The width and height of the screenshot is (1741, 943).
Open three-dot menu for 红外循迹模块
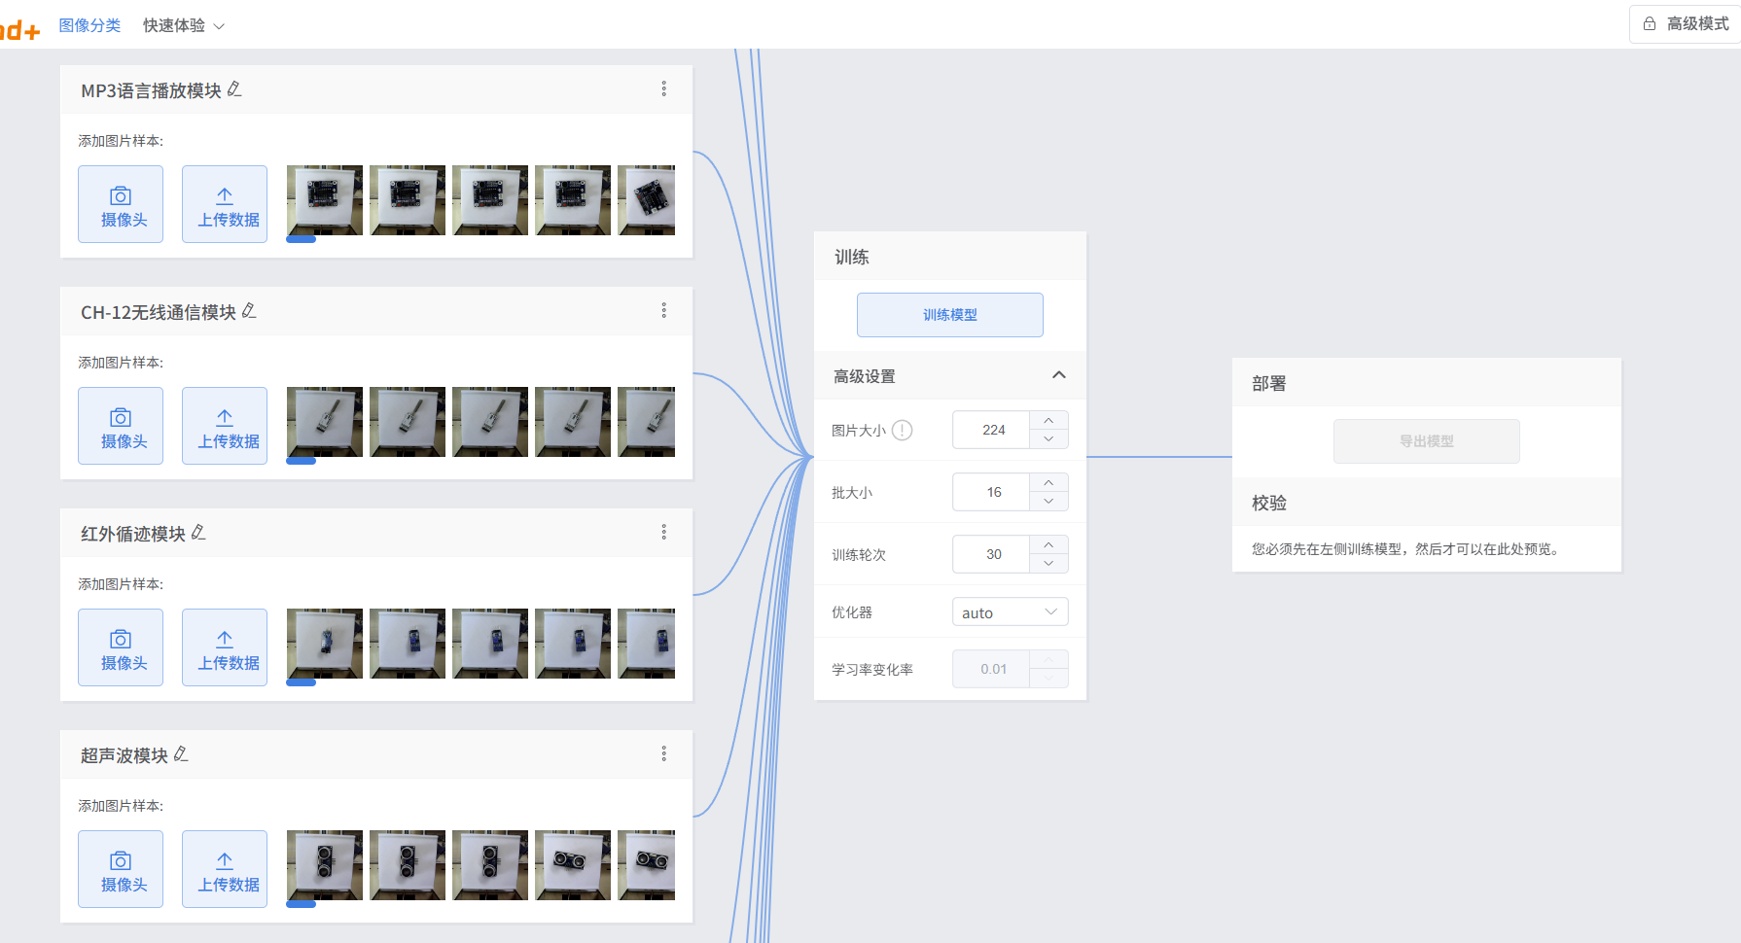pos(663,532)
